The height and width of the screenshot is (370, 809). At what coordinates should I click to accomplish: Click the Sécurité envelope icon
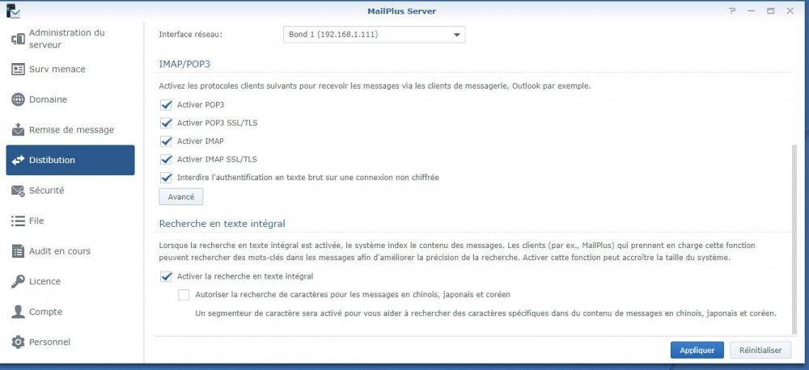point(18,191)
